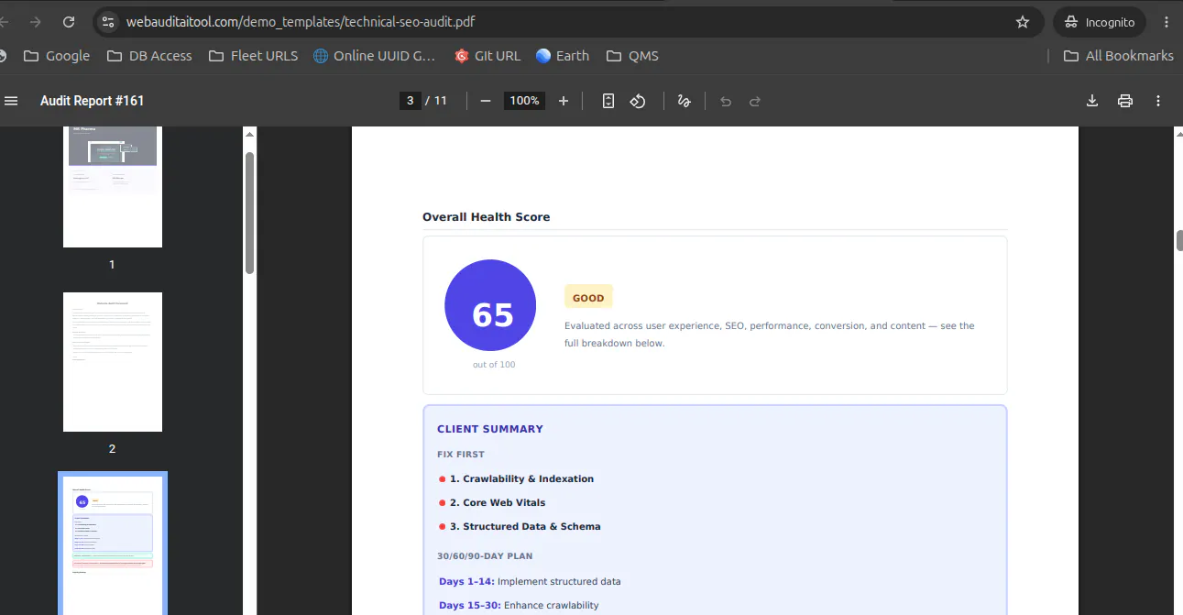Zoom in with the plus button
The image size is (1183, 615).
[564, 101]
